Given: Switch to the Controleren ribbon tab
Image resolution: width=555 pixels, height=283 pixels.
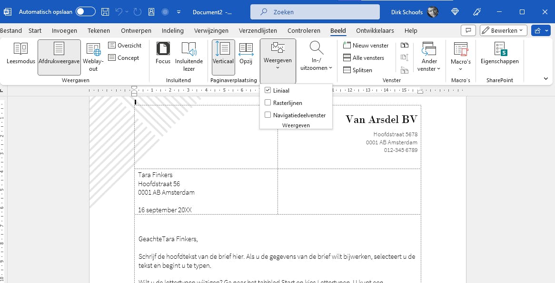Looking at the screenshot, I should [x=304, y=30].
